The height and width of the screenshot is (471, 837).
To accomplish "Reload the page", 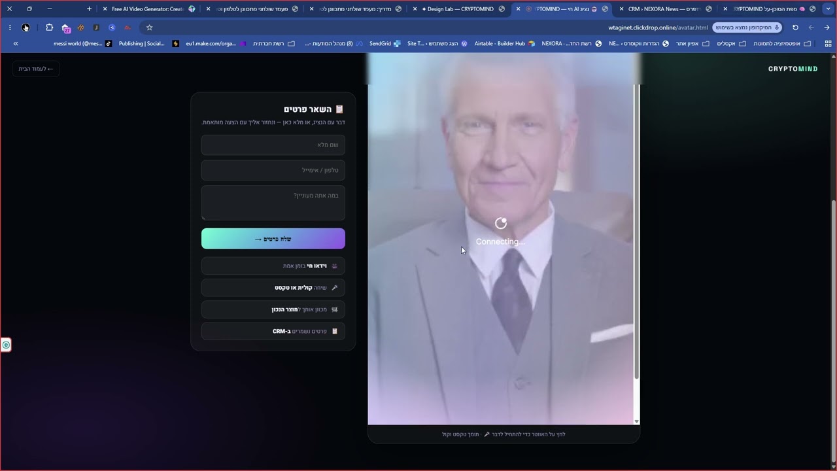I will 795,27.
